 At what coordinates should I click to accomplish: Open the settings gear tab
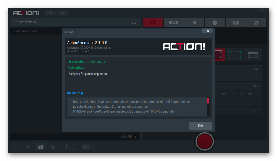click(x=256, y=23)
